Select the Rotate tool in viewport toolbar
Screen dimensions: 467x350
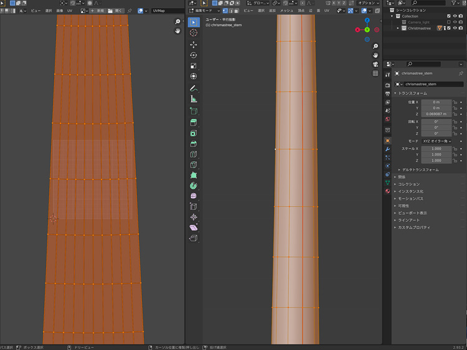[194, 55]
